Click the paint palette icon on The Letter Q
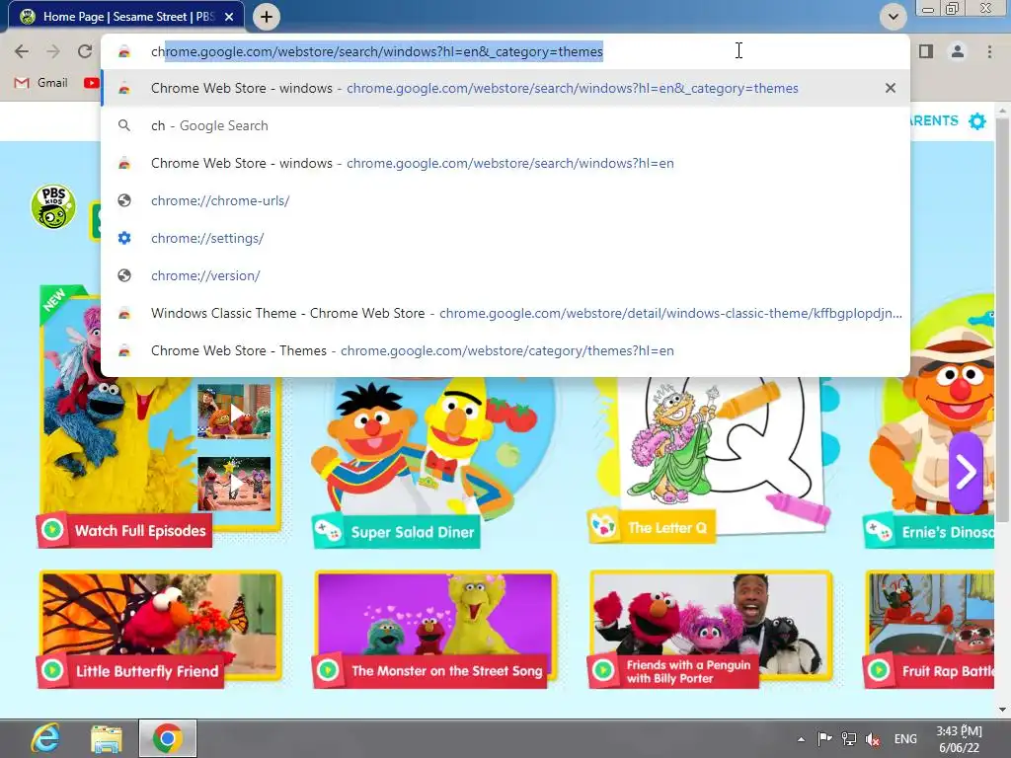 (x=603, y=527)
